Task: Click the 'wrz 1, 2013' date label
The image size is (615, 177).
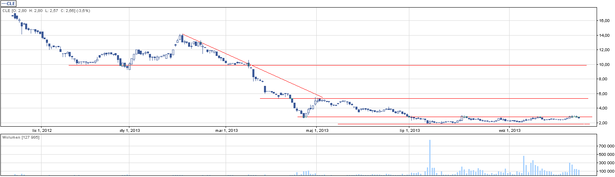Action: [510, 130]
